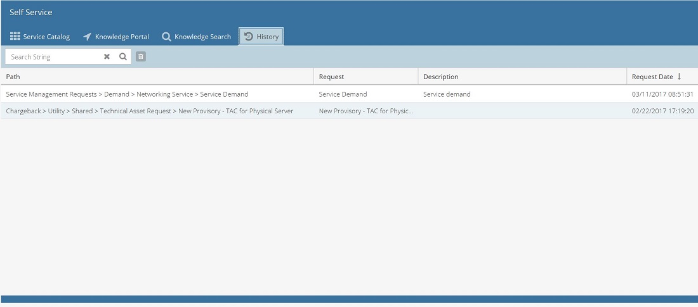Run search using the search box magnifier
698x307 pixels.
(123, 57)
